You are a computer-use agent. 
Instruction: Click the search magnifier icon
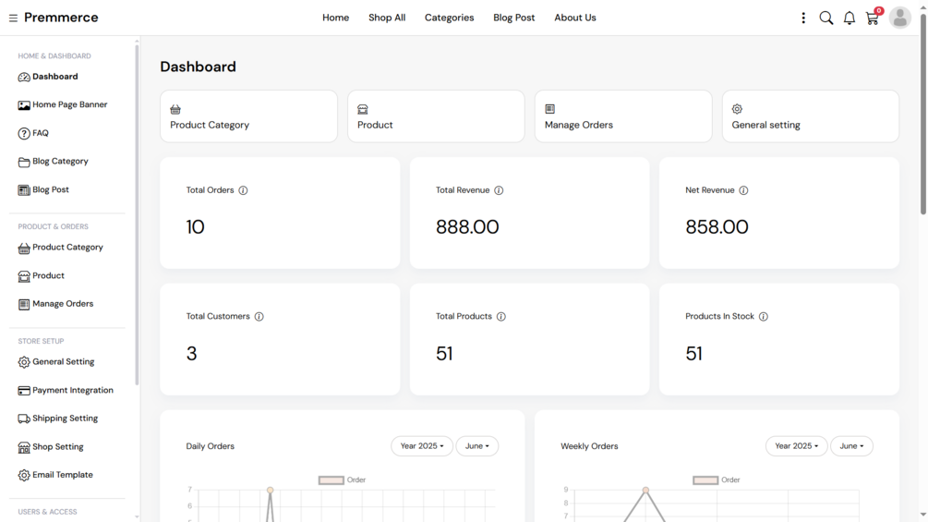pyautogui.click(x=826, y=18)
